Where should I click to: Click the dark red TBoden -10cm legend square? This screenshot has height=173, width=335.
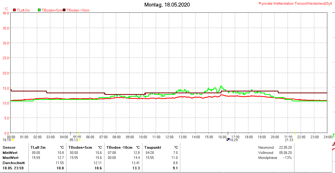click(64, 10)
